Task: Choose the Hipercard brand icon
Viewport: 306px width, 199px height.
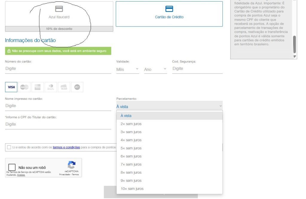Action: [x=64, y=87]
